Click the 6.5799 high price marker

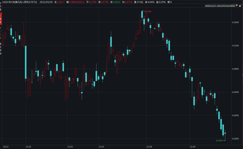pos(148,12)
